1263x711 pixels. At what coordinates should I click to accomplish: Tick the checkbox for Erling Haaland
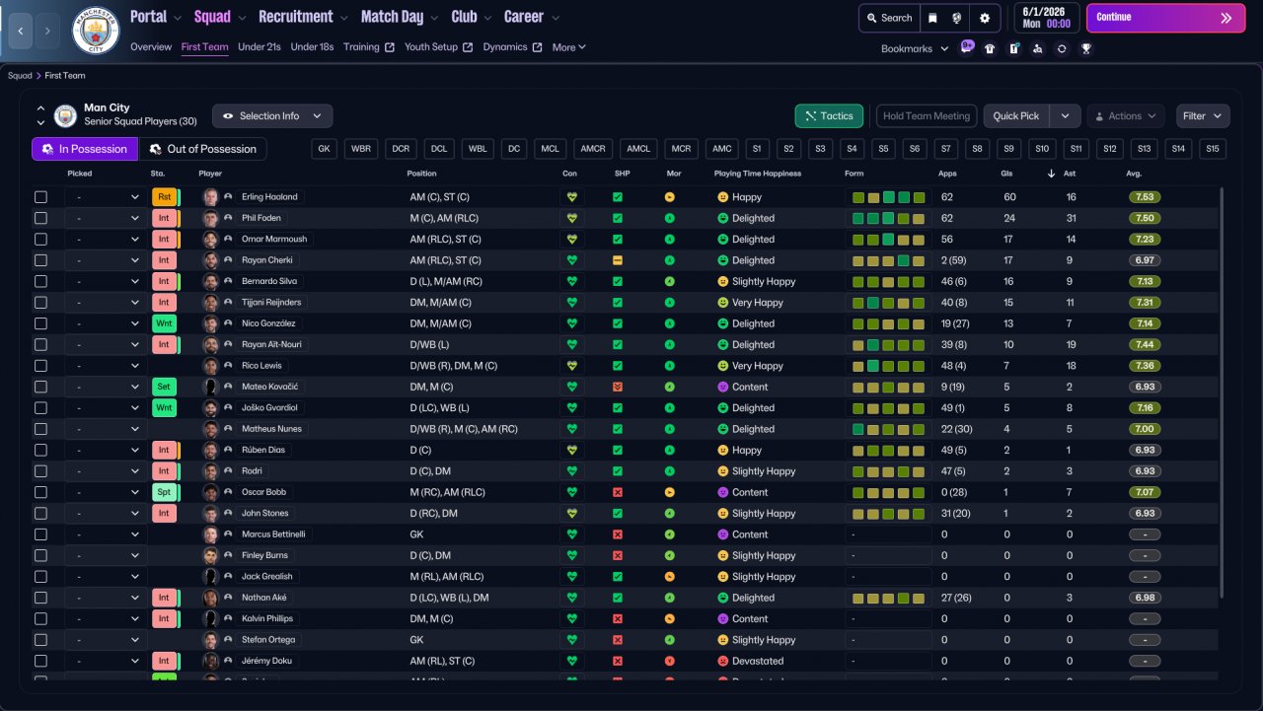pos(40,197)
